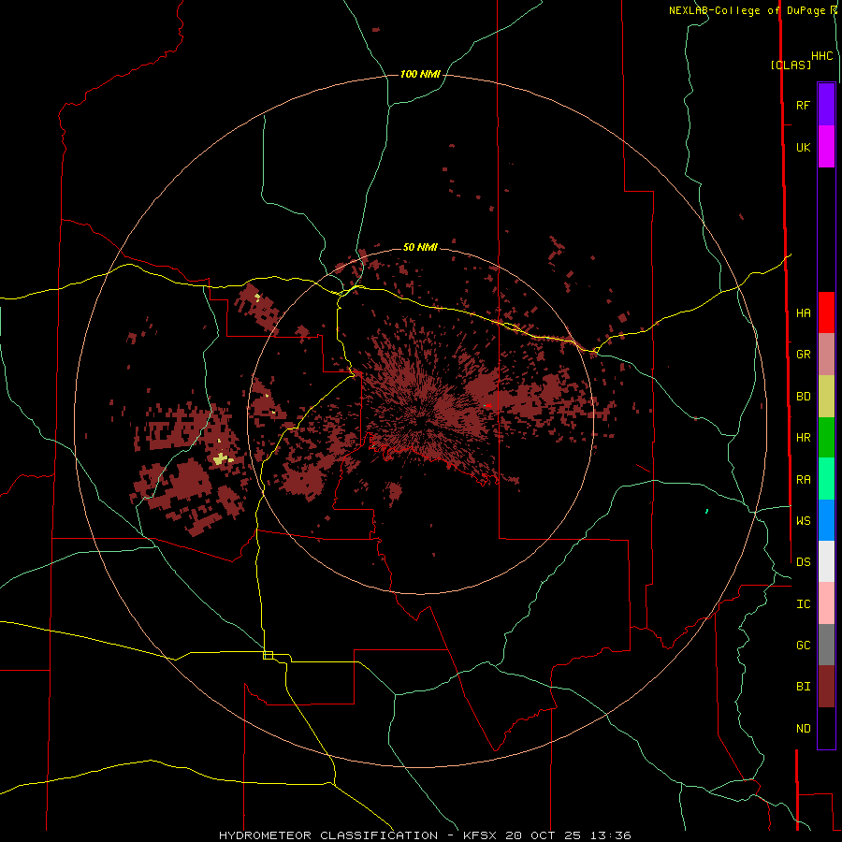This screenshot has height=842, width=842.
Task: Click the HYDROMETEOR CLASSIFICATION title text
Action: [x=328, y=835]
